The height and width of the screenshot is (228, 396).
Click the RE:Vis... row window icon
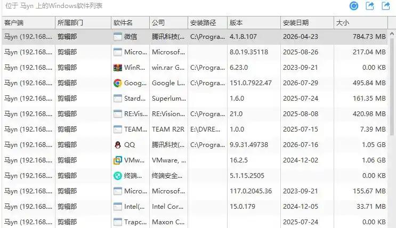click(118, 114)
